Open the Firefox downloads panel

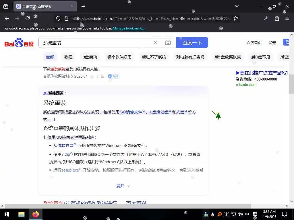click(x=266, y=18)
